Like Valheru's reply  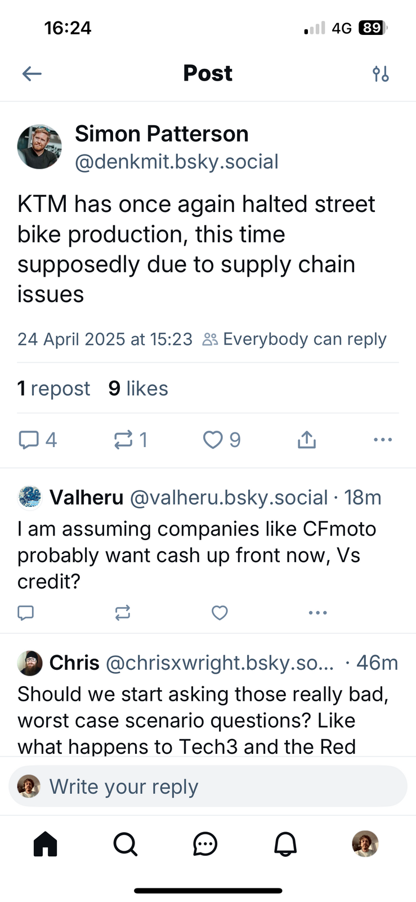(220, 612)
